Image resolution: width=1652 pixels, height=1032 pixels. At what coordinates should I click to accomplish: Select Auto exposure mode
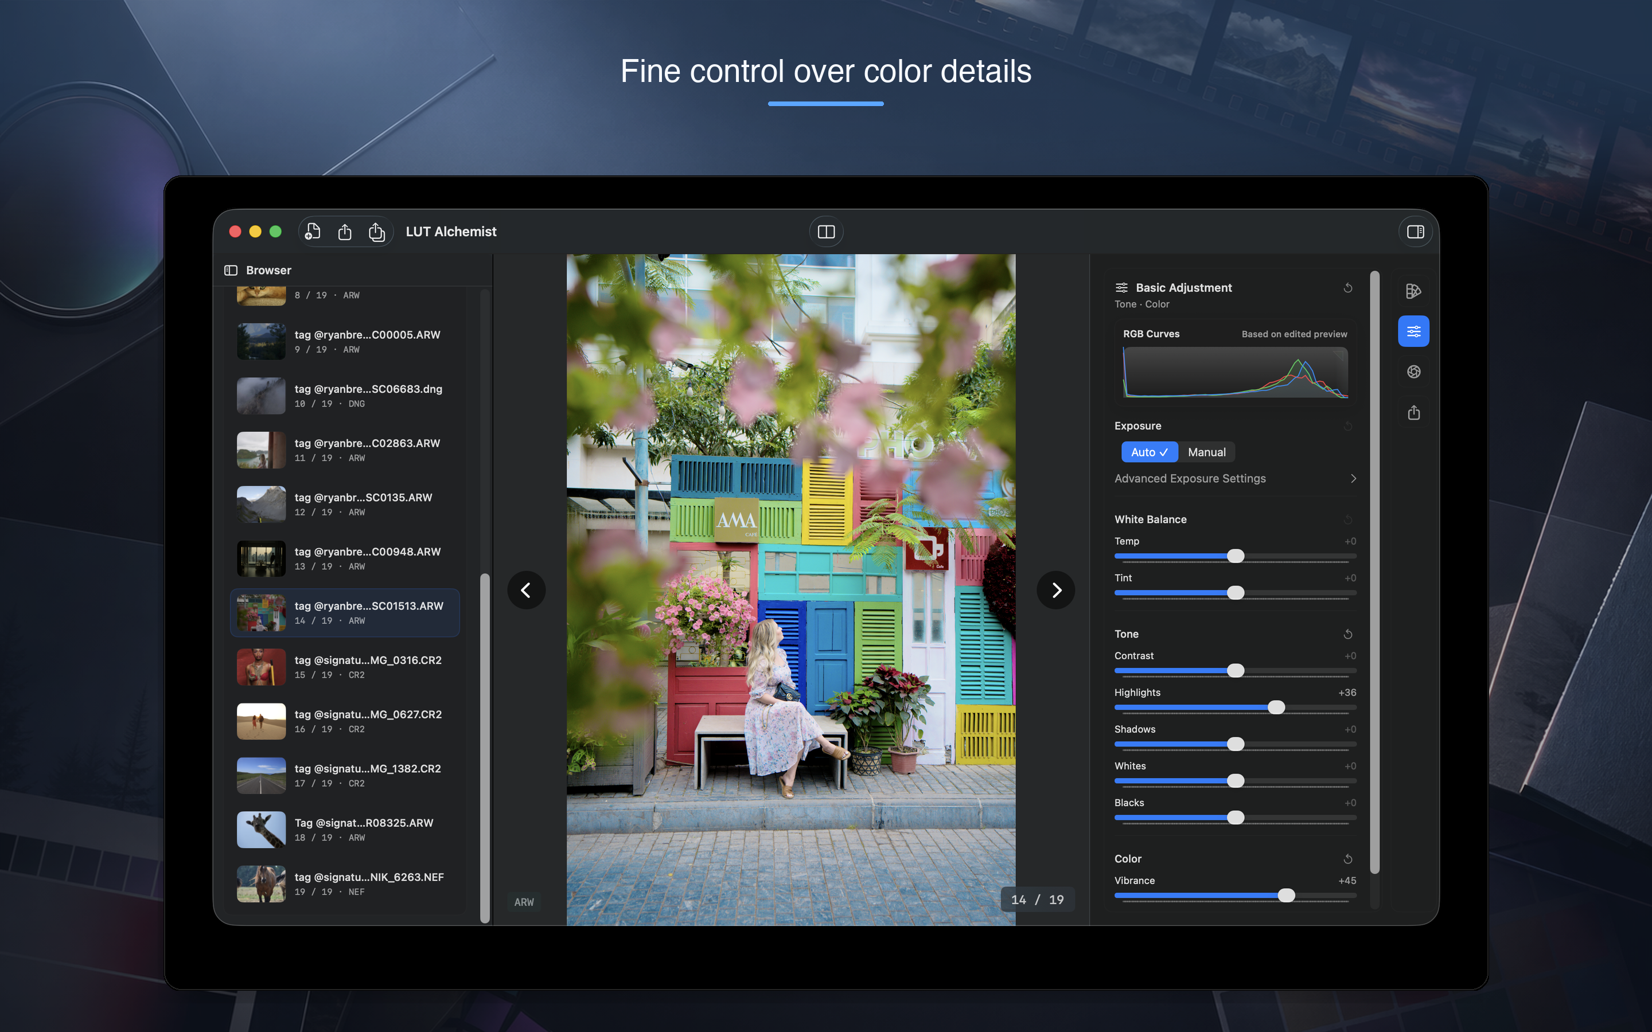(x=1149, y=452)
